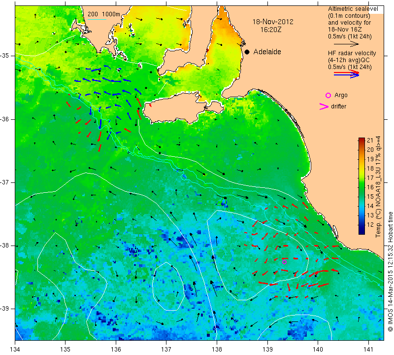Click the magenta Argo circle in the legend
Viewport: 394px width, 355px height.
coord(328,95)
